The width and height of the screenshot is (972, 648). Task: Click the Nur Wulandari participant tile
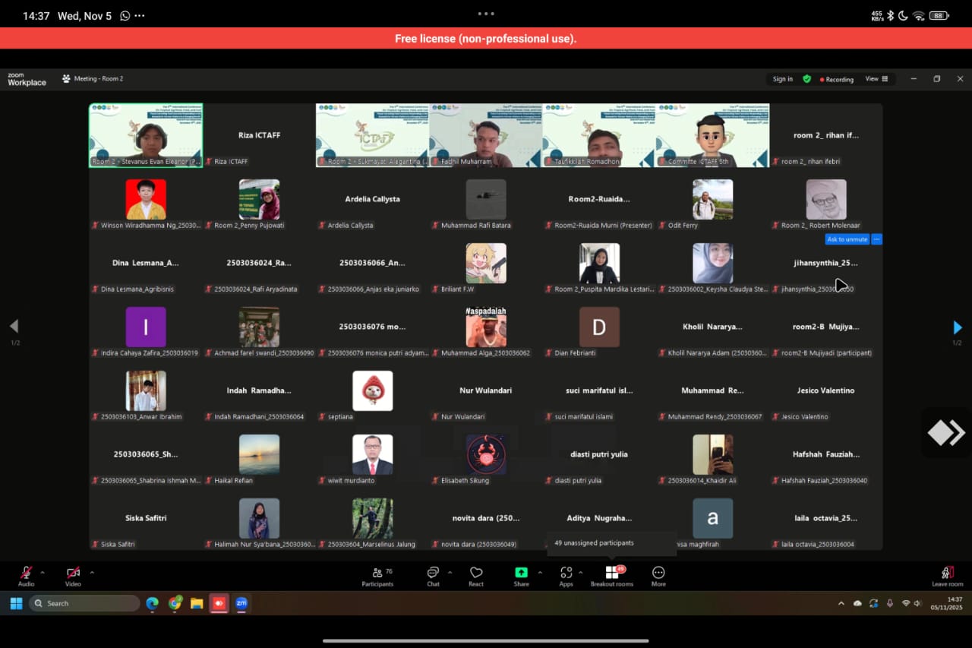click(486, 390)
